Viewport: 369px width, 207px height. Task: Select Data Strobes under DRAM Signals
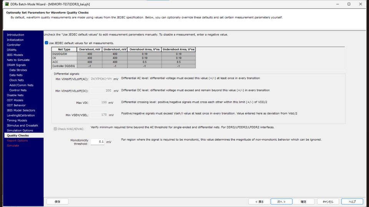point(18,70)
